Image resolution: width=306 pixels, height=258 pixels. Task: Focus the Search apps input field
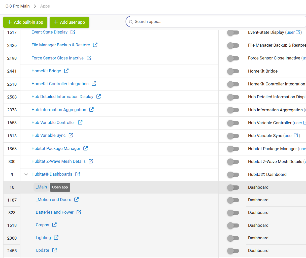[x=217, y=22]
